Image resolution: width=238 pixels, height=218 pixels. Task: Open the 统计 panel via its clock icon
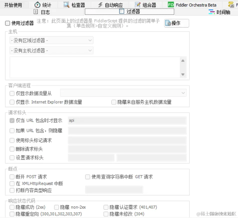(x=38, y=4)
